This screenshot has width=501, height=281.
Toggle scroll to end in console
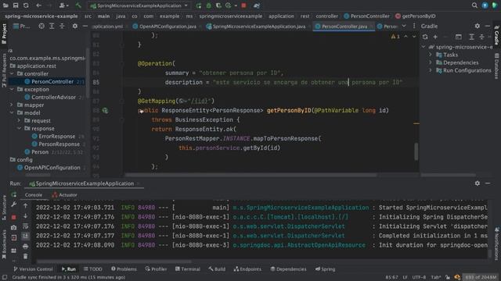pos(26,236)
